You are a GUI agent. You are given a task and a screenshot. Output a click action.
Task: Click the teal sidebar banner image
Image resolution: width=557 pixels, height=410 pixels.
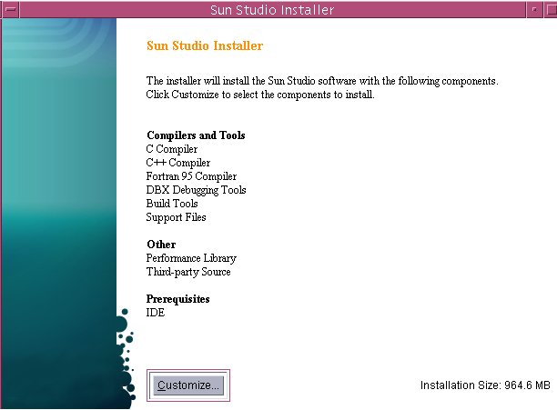coord(58,182)
